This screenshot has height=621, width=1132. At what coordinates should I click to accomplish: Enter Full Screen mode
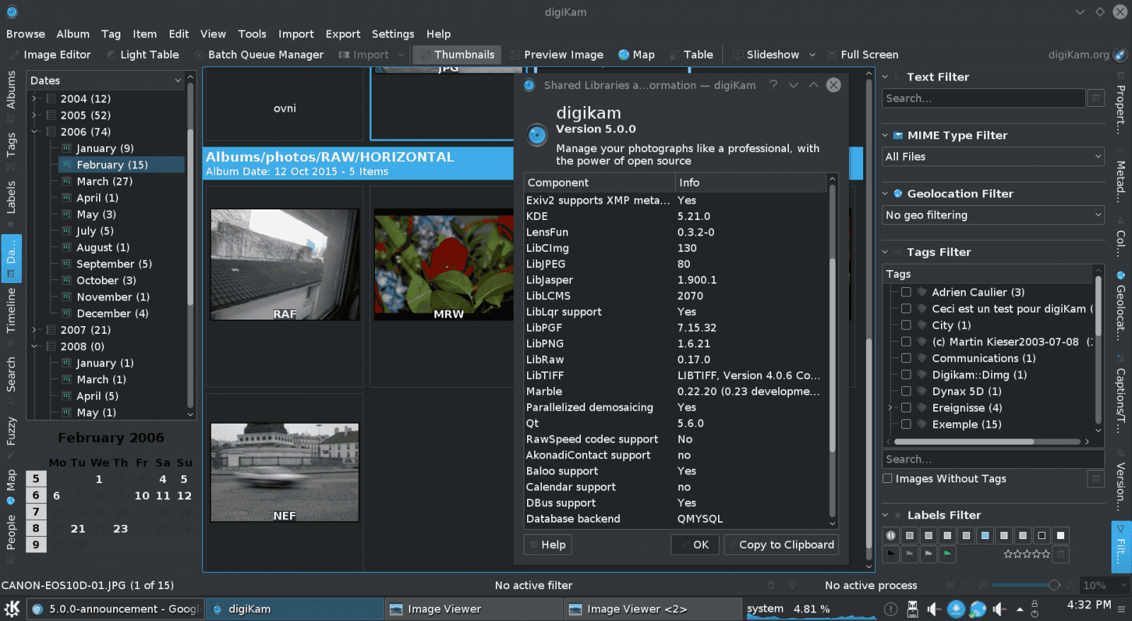(862, 54)
